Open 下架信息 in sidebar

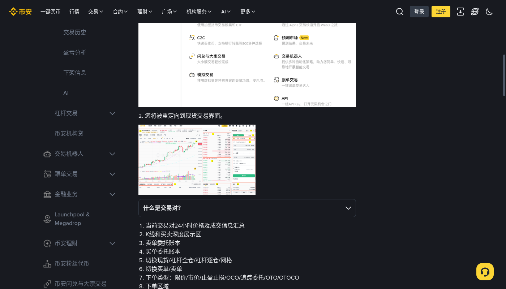click(x=75, y=73)
